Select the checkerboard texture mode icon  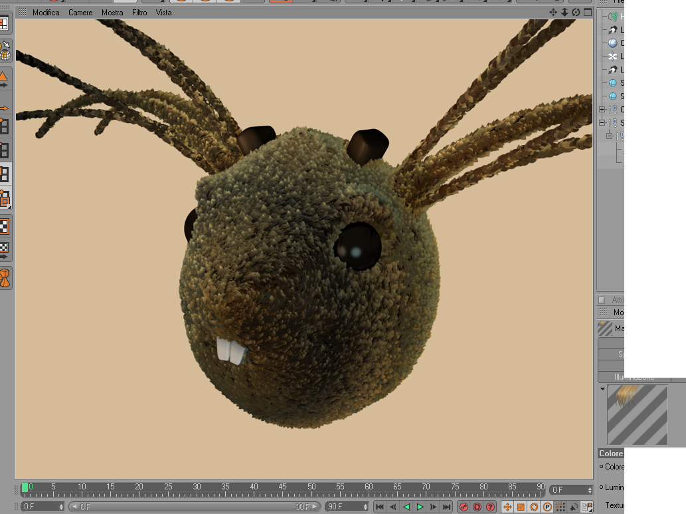pos(4,227)
